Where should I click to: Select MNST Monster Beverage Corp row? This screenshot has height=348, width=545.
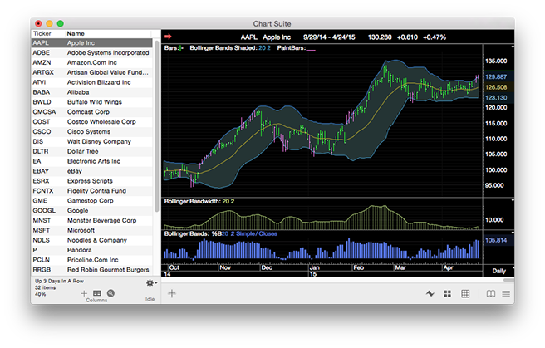(x=91, y=220)
